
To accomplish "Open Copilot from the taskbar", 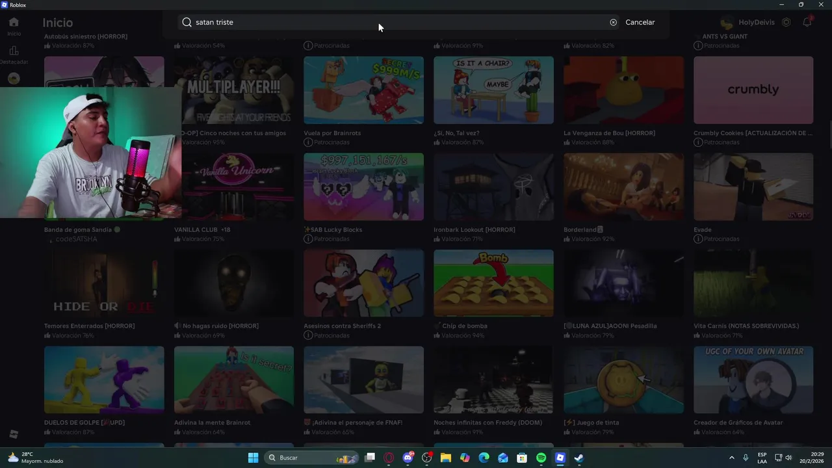I will pyautogui.click(x=465, y=458).
